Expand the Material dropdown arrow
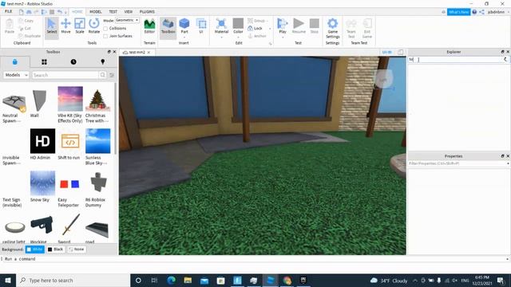The image size is (511, 287). (x=221, y=37)
